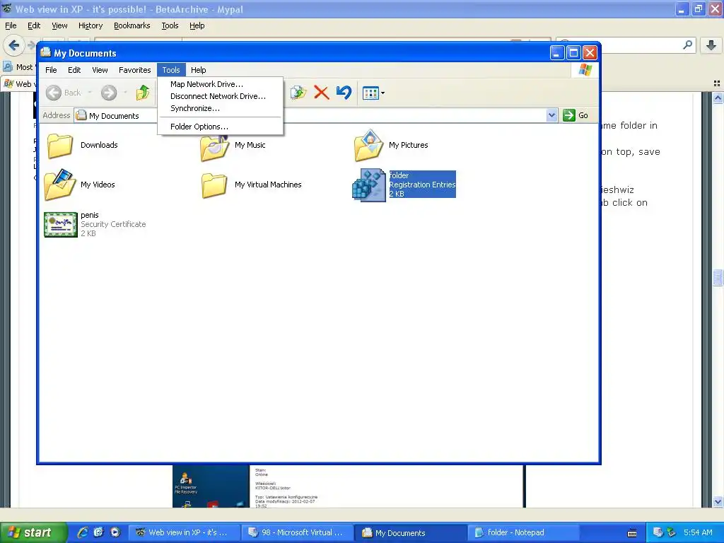Click the Downloads folder name

pos(99,145)
